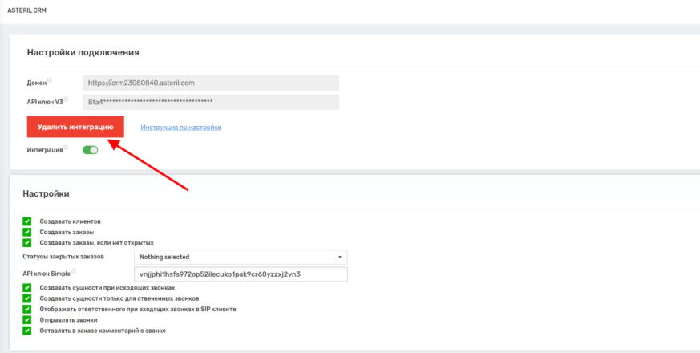Open the Статусы закрытых заказов dropdown
The height and width of the screenshot is (353, 700).
coord(240,257)
